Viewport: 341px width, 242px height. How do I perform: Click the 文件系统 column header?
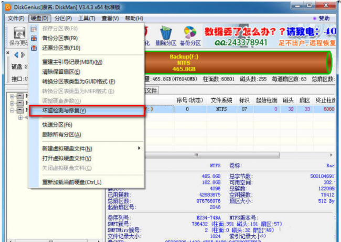click(221, 100)
